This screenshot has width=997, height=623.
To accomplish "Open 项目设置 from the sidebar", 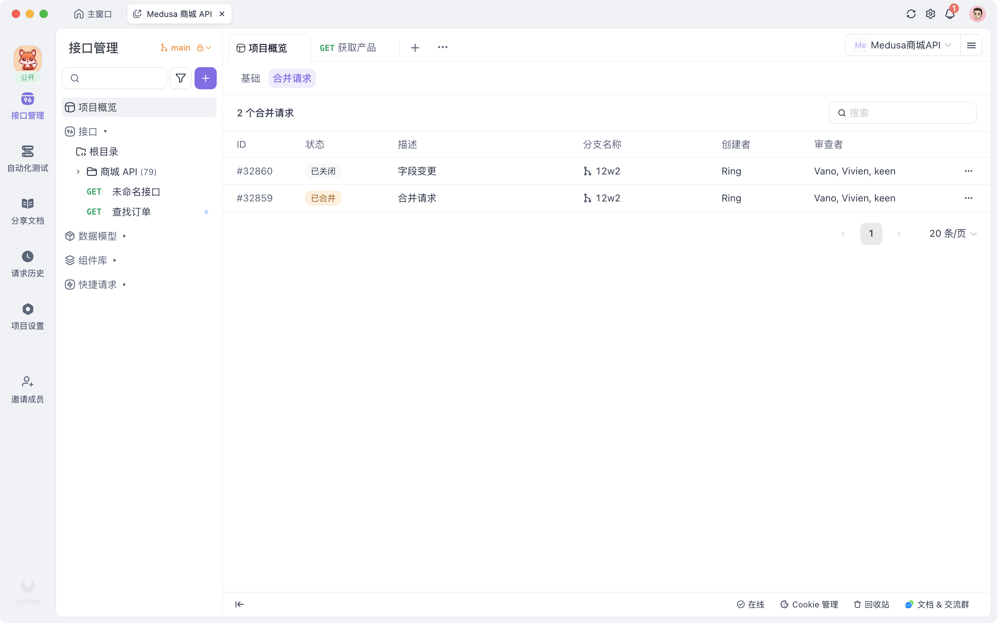I will pyautogui.click(x=27, y=315).
